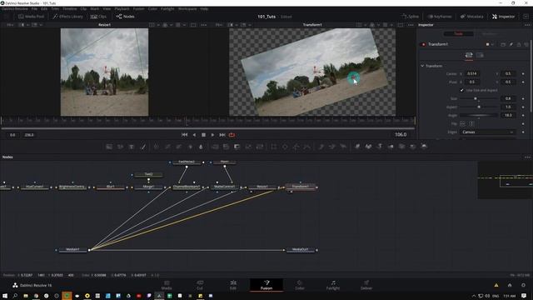Add a BSpline mask from the toolbar
Viewport: 533px width, 300px height.
coord(307,147)
